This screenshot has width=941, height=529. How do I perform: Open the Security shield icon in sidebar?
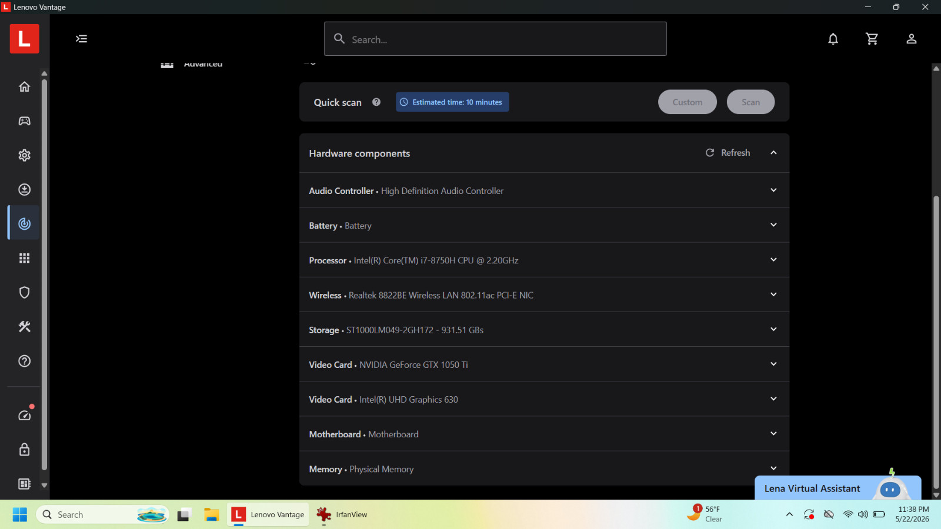[24, 292]
